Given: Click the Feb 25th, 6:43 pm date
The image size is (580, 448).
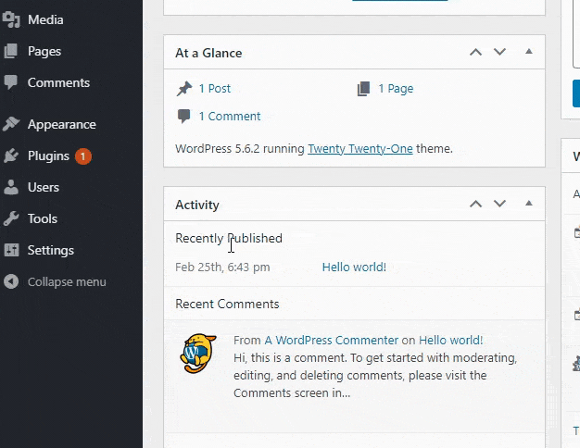Looking at the screenshot, I should 222,268.
